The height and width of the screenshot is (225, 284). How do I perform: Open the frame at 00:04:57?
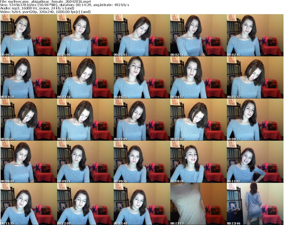198,77
